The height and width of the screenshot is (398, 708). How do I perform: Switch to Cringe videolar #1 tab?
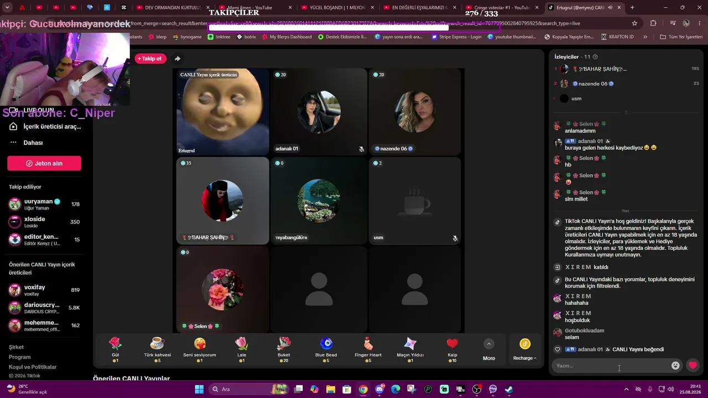(x=501, y=8)
